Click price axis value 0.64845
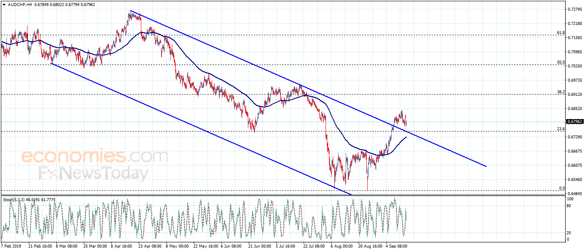This screenshot has height=251, width=585. coord(575,194)
